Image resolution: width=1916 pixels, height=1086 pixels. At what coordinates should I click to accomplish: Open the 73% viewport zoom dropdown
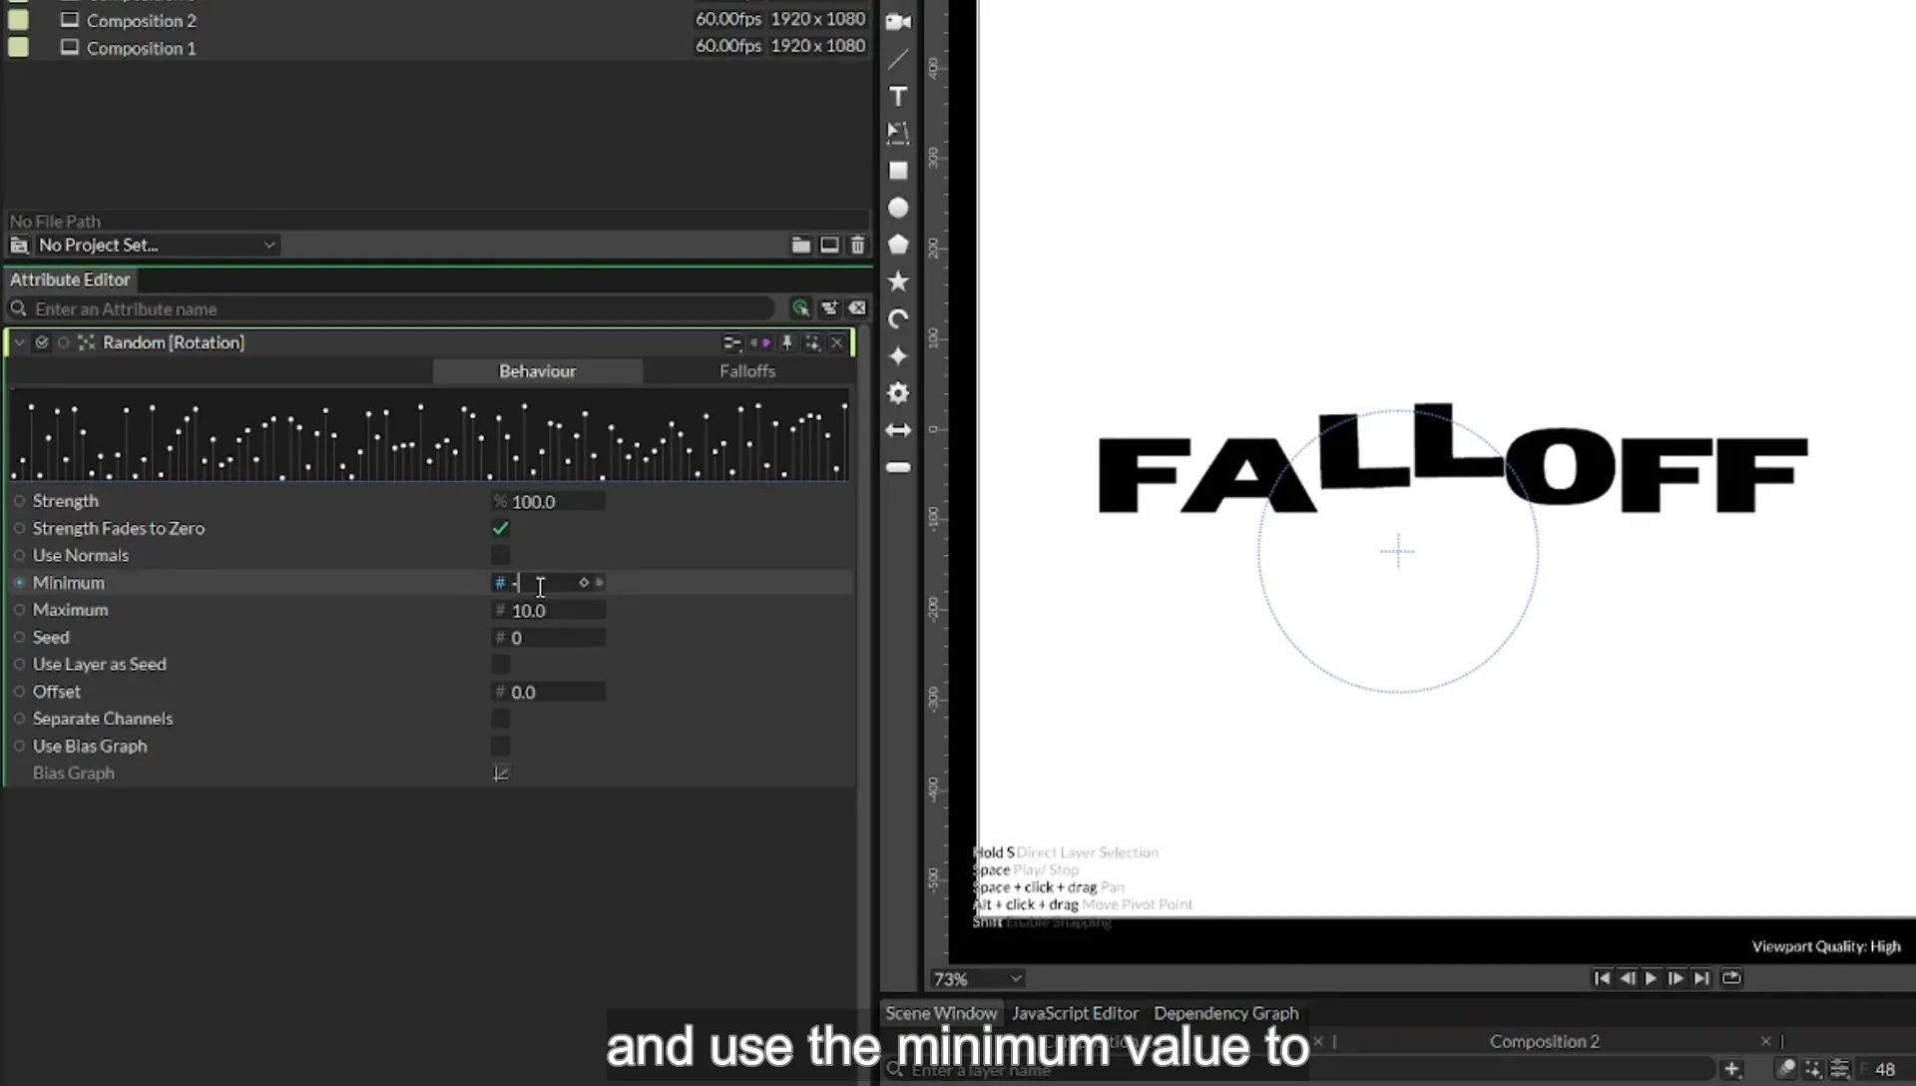pyautogui.click(x=977, y=979)
